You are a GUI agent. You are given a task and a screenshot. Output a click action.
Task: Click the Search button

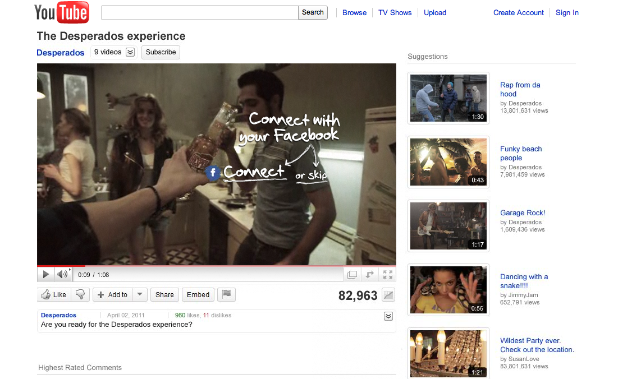(313, 12)
